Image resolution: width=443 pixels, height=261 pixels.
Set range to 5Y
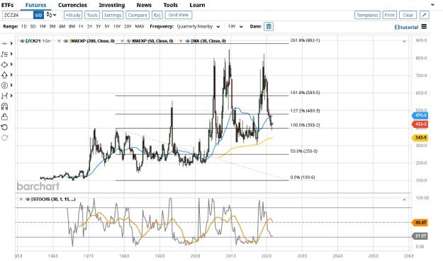107,26
